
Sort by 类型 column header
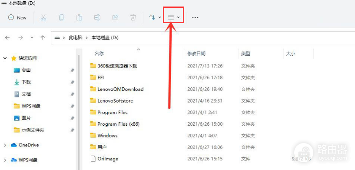[x=246, y=54]
